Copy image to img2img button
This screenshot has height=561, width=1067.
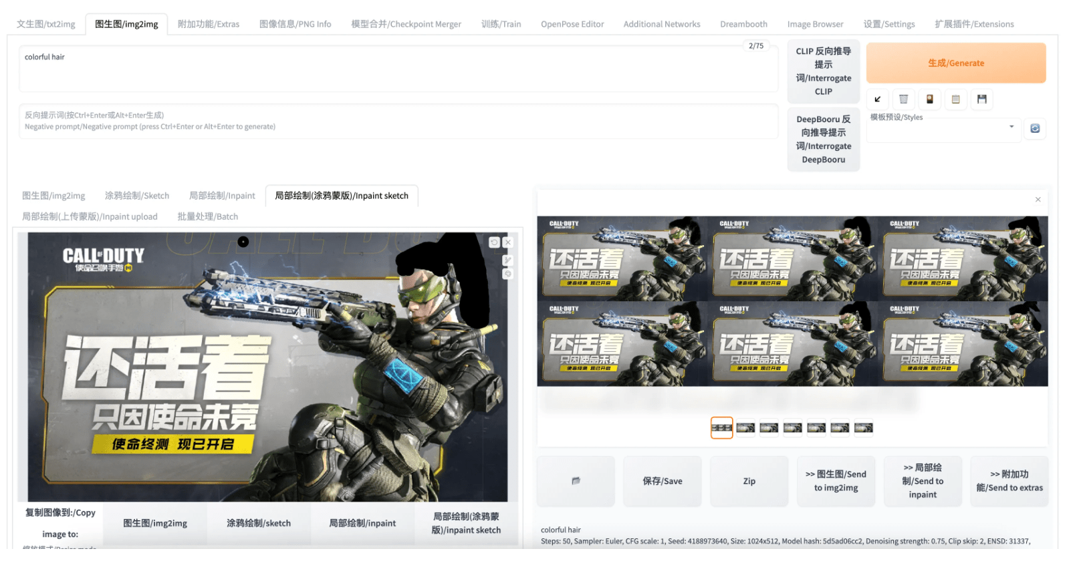coord(155,523)
